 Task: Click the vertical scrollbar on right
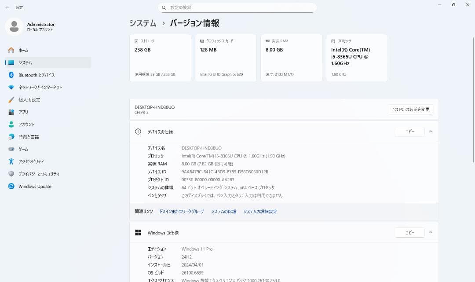click(473, 100)
